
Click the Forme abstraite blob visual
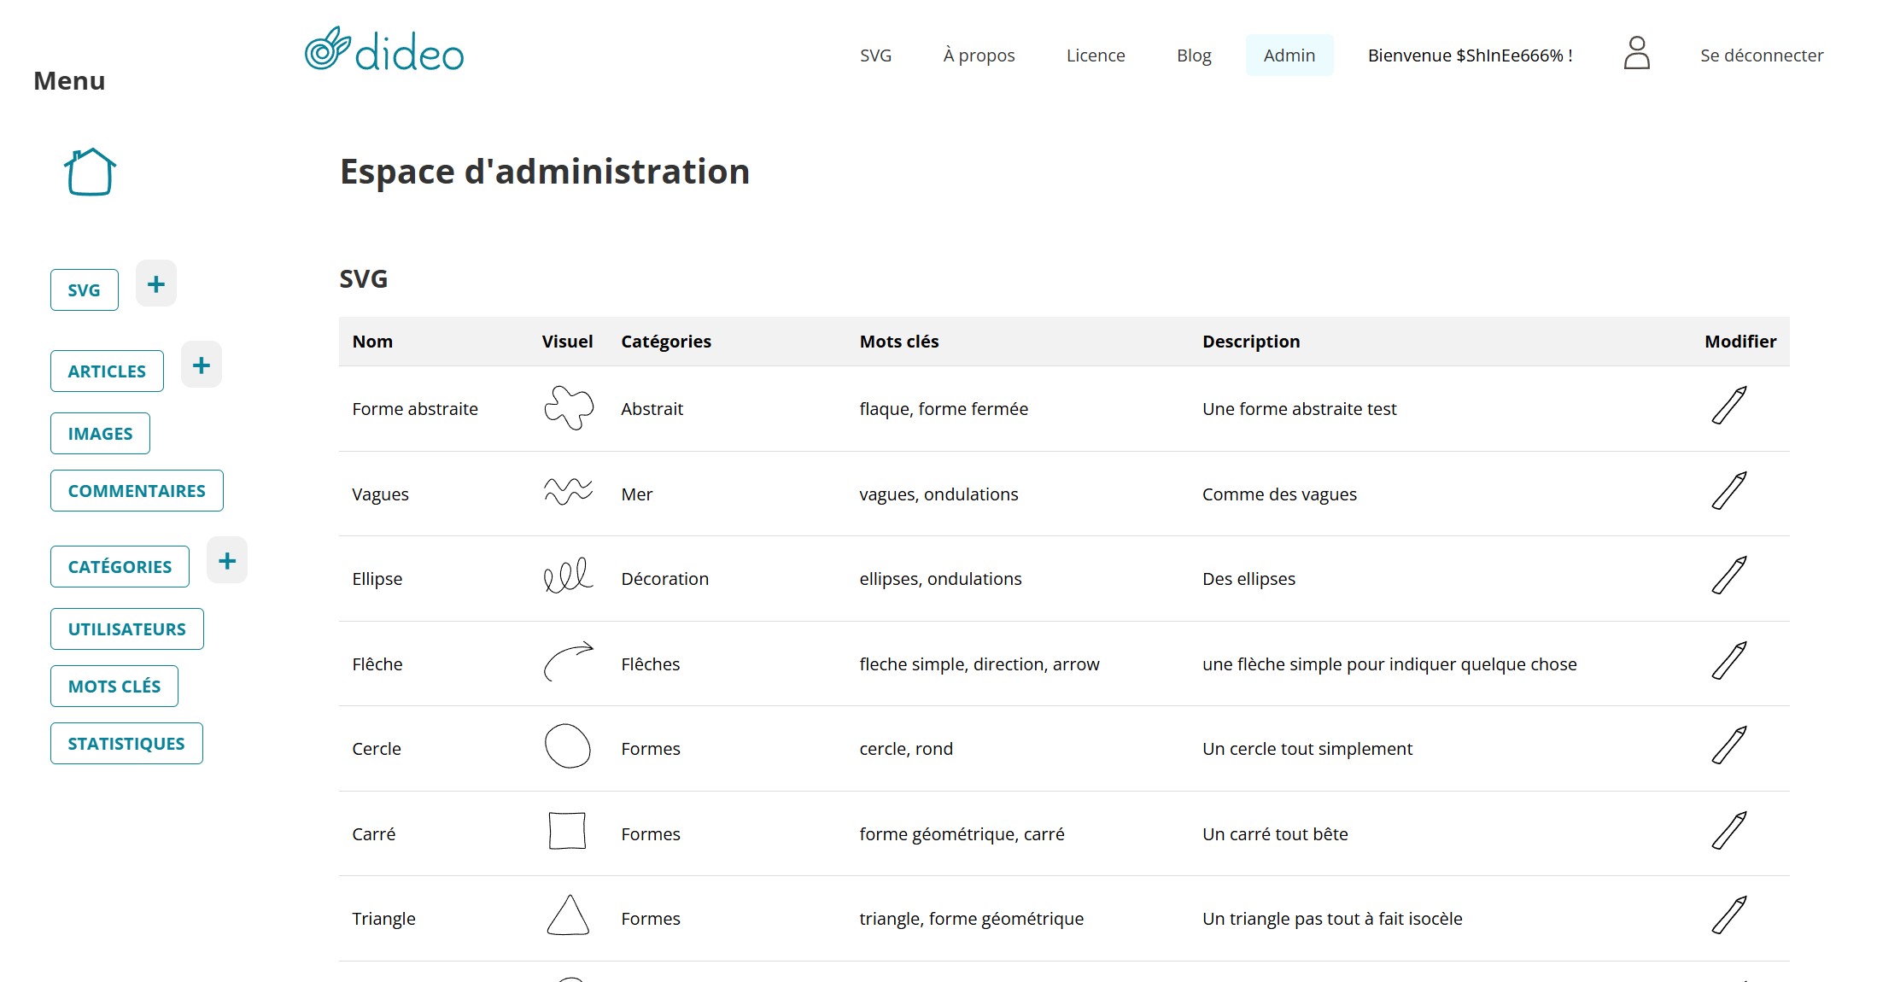tap(569, 407)
